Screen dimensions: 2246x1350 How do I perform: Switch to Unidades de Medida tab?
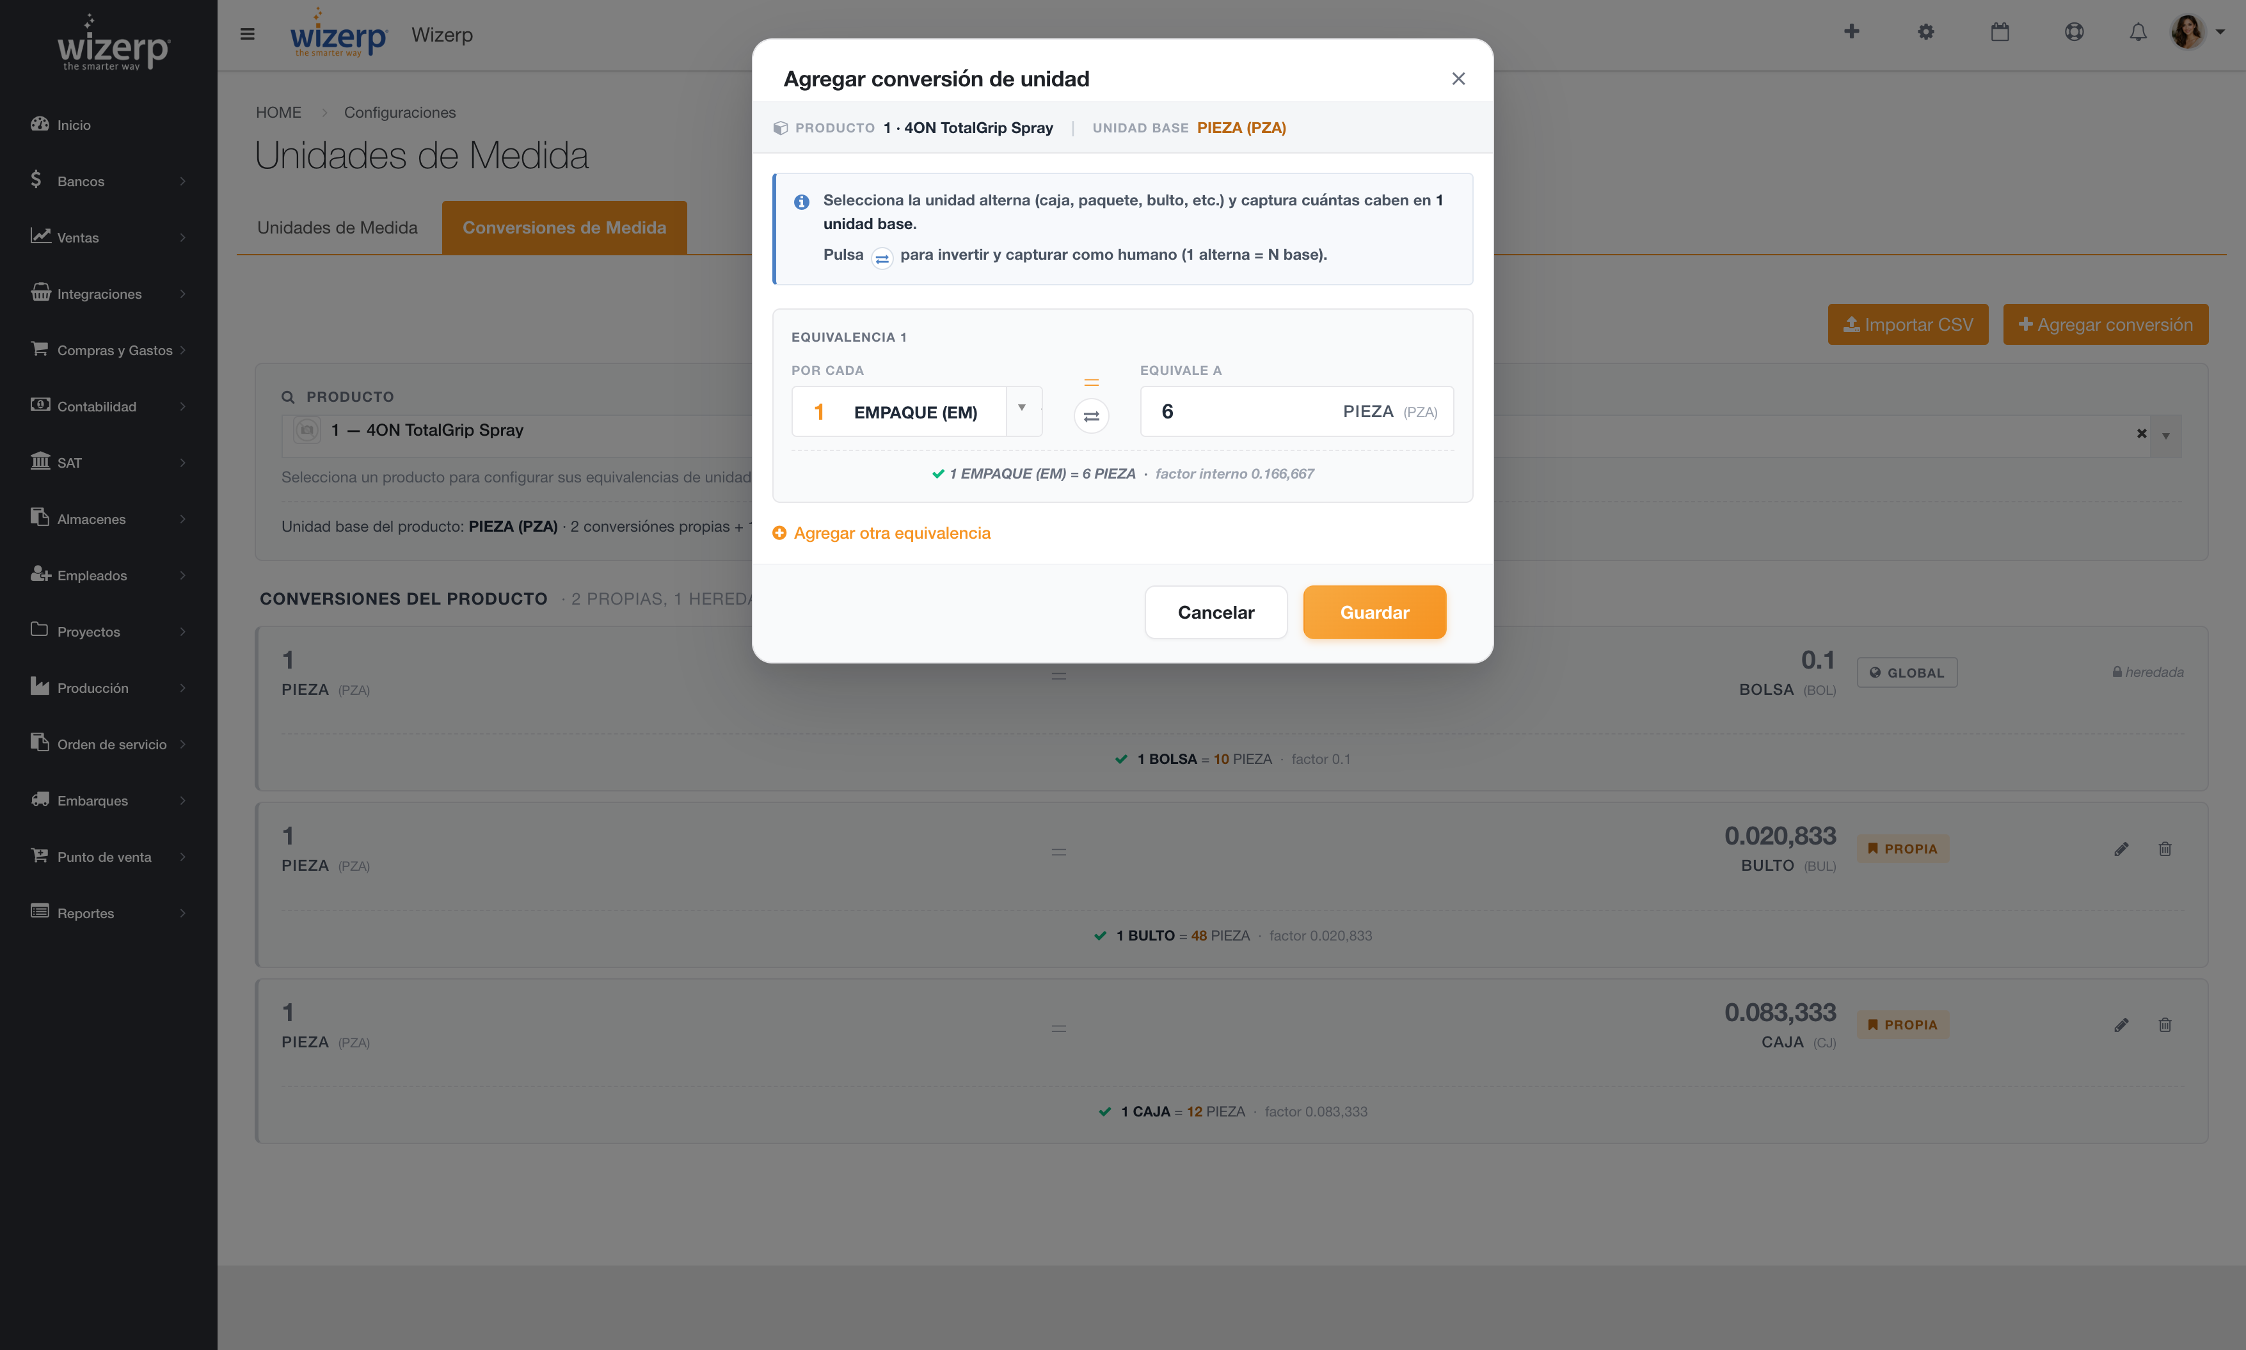(337, 227)
